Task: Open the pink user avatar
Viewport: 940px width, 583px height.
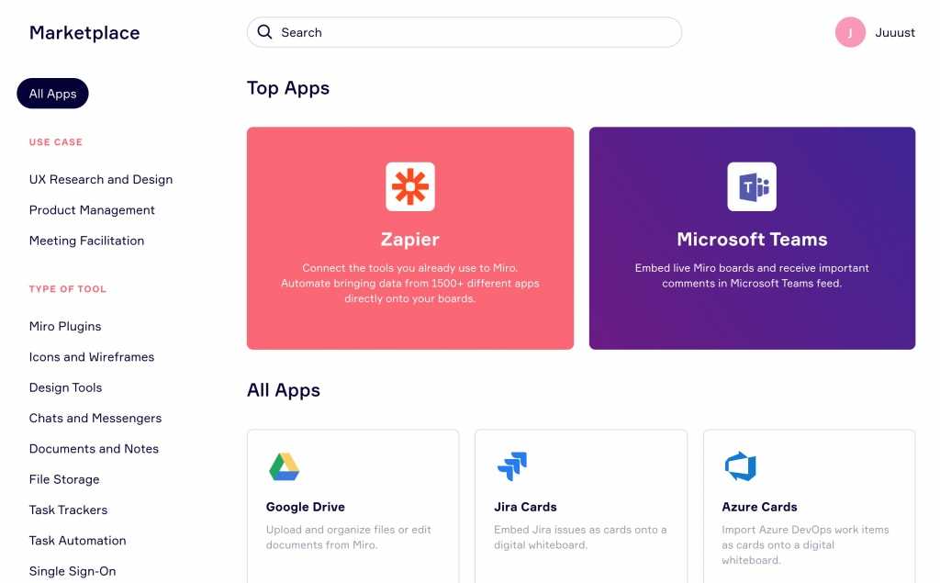Action: coord(850,32)
